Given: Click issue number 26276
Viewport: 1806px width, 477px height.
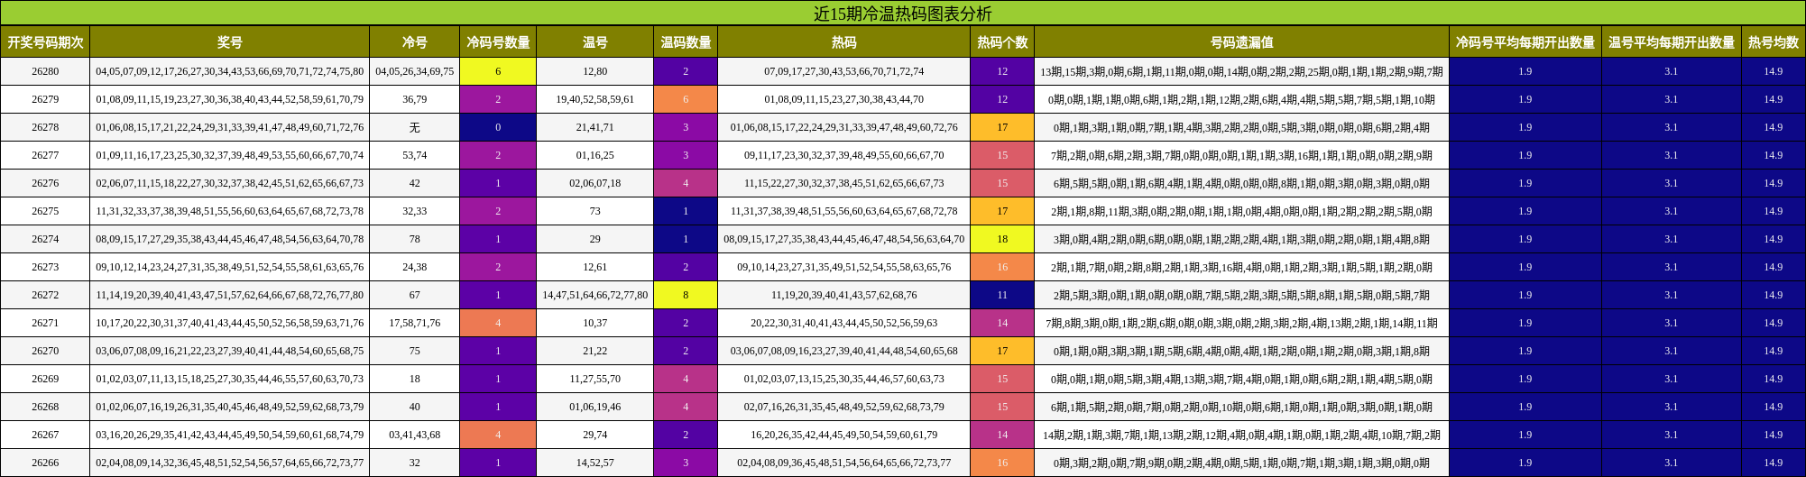Looking at the screenshot, I should point(45,183).
